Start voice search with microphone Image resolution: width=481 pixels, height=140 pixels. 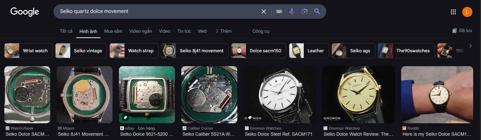tap(292, 11)
